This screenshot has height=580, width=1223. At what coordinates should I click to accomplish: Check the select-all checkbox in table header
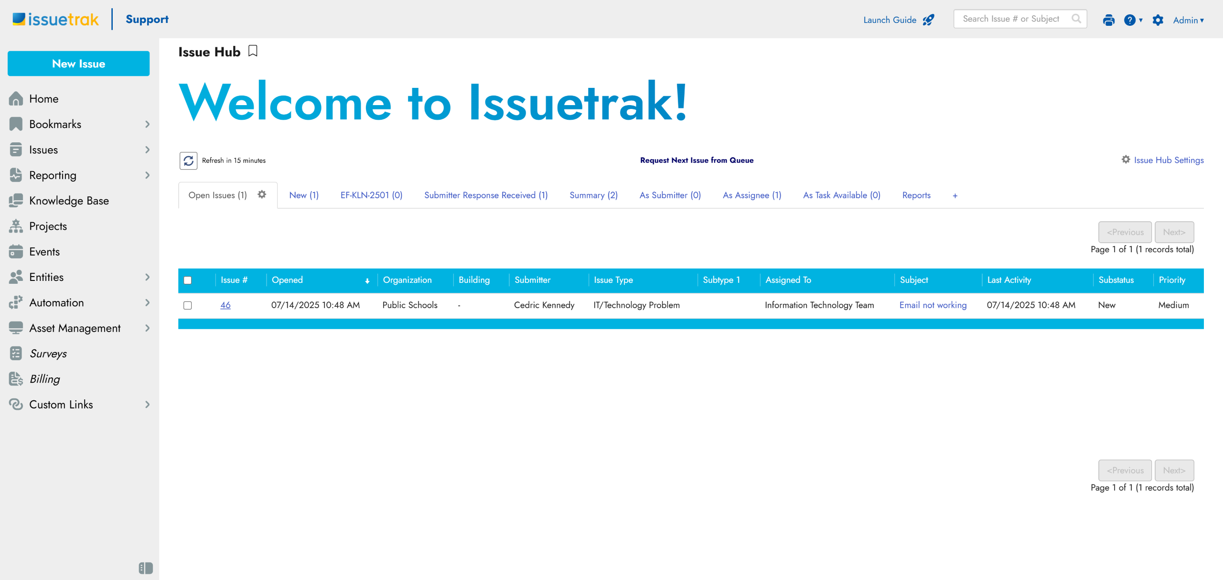(x=188, y=280)
